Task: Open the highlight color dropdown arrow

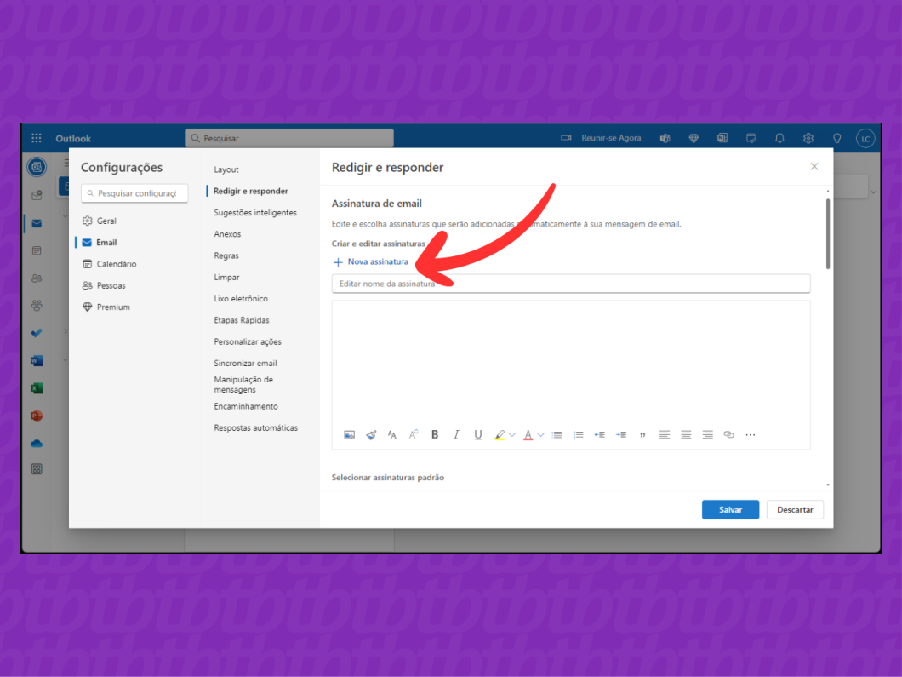Action: coord(511,434)
